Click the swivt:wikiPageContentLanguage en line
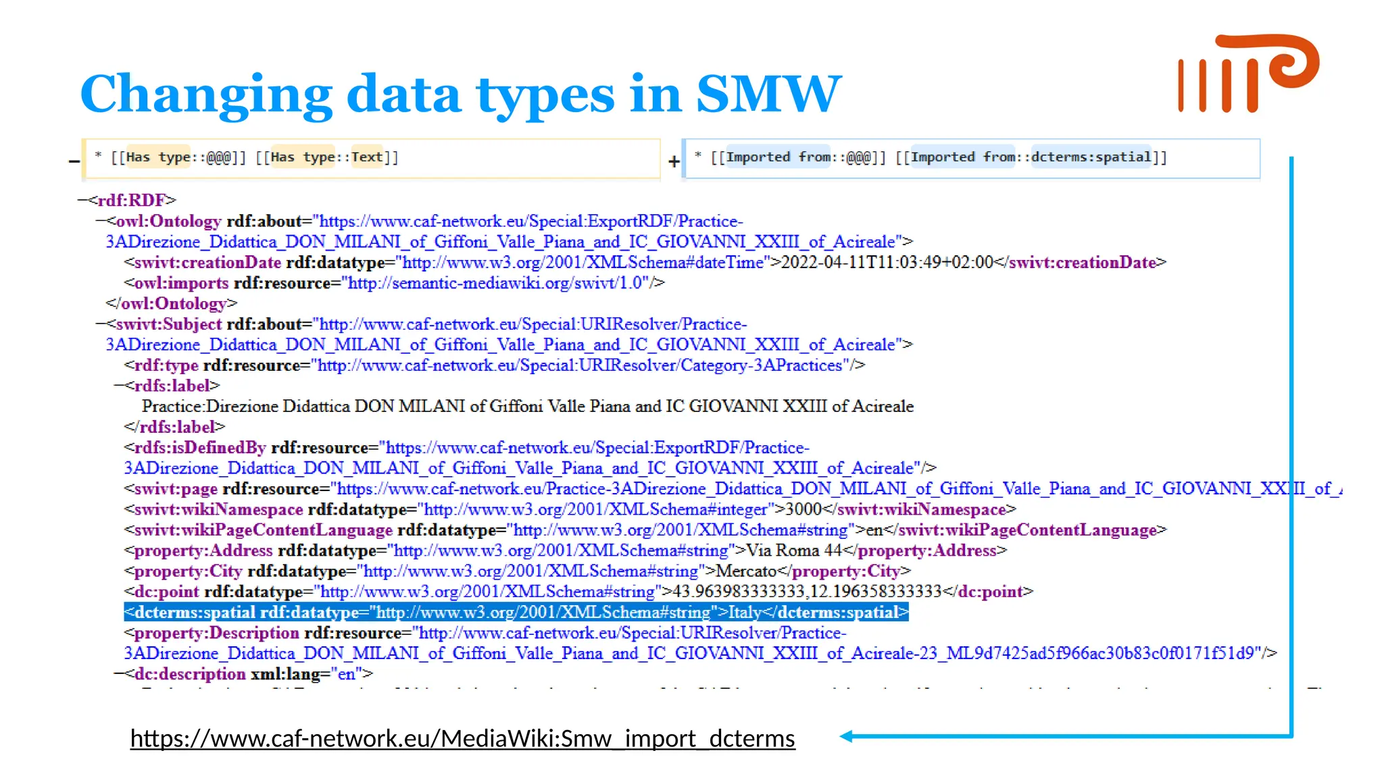The width and height of the screenshot is (1384, 778). click(x=645, y=529)
